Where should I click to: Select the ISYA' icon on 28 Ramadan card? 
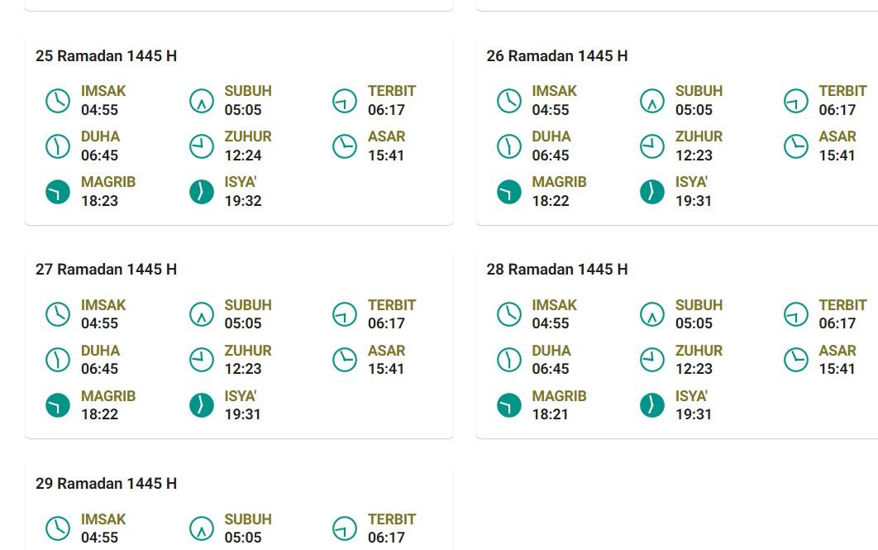click(652, 405)
